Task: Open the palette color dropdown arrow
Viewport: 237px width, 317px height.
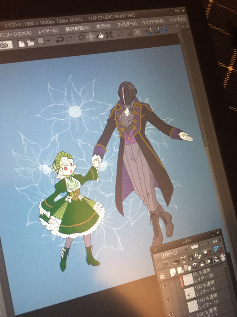Action: (166, 264)
